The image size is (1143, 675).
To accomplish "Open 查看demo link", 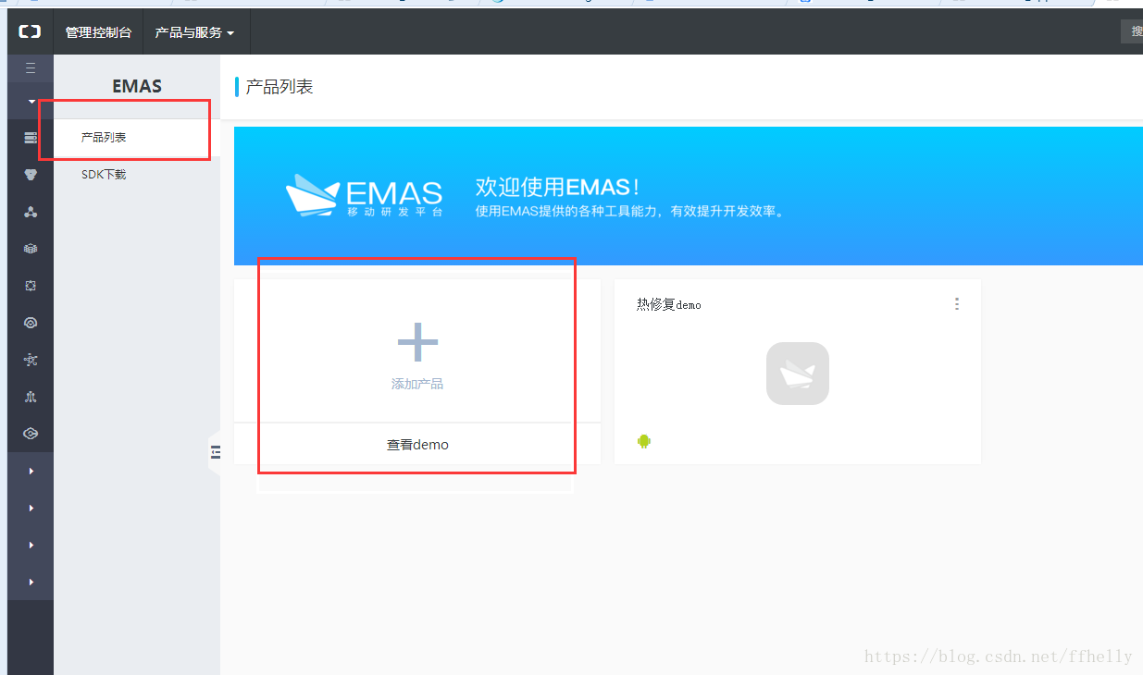I will [417, 445].
